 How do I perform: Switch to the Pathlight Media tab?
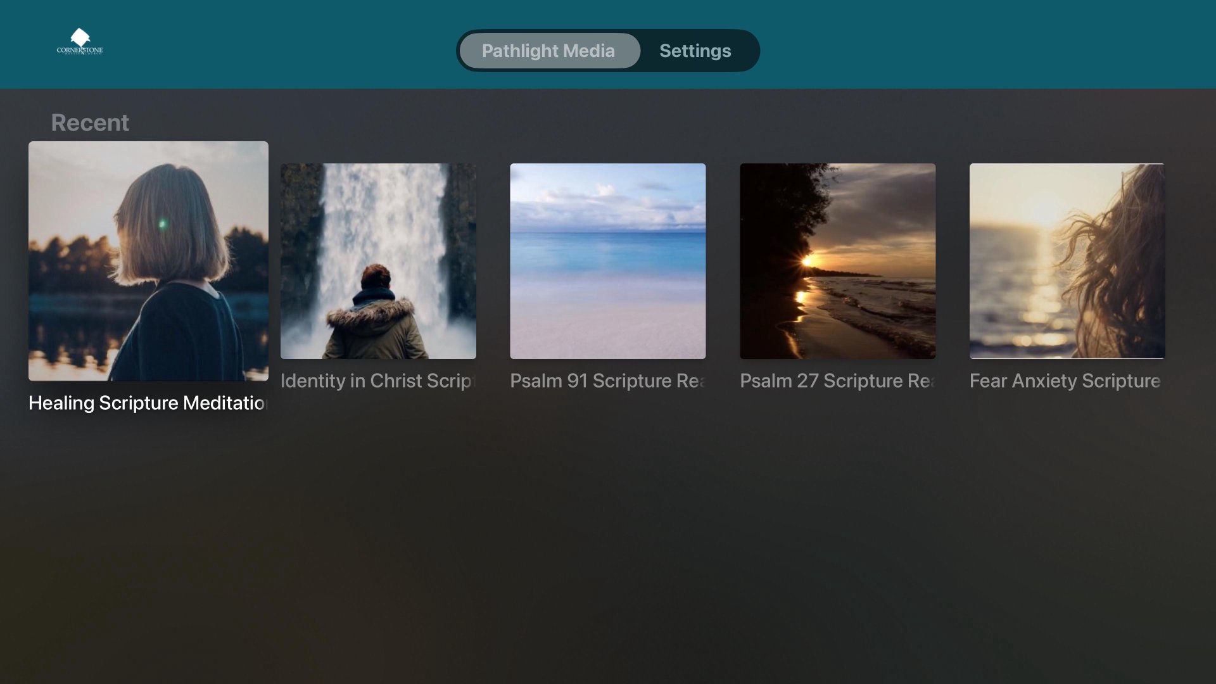(548, 51)
